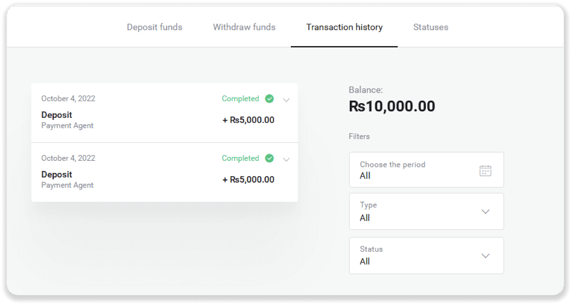Click the Status dropdown chevron arrow
Viewport: 572px width, 305px height.
click(485, 256)
